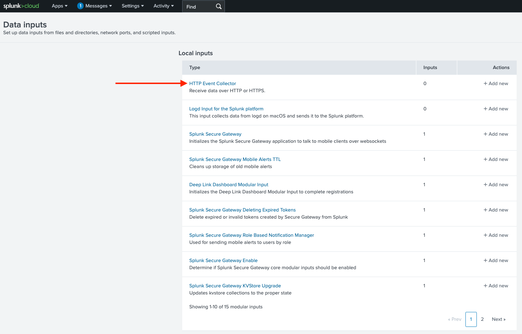522x334 pixels.
Task: Add new Deleting Expired Tokens input
Action: pos(496,210)
